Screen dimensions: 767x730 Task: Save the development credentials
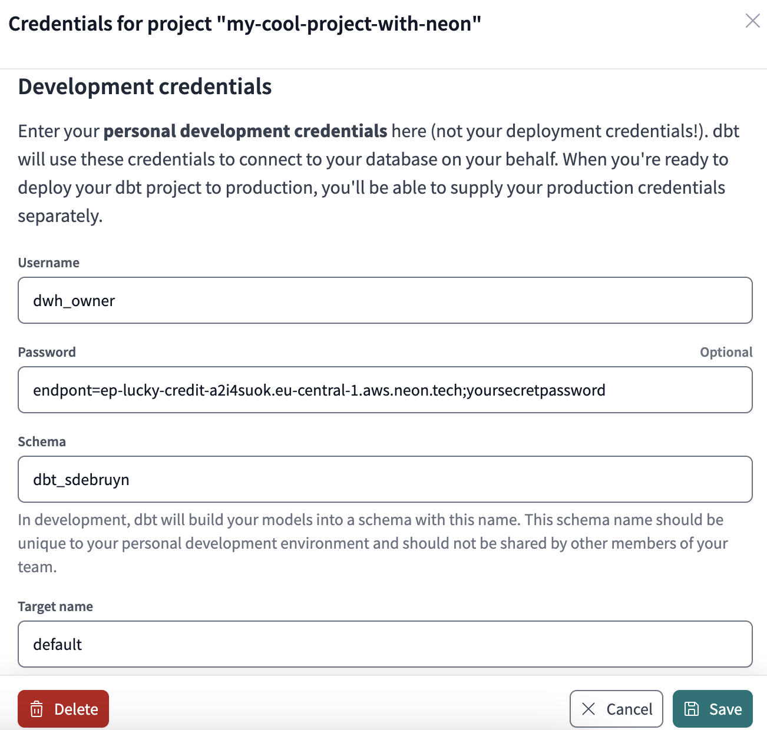click(713, 709)
